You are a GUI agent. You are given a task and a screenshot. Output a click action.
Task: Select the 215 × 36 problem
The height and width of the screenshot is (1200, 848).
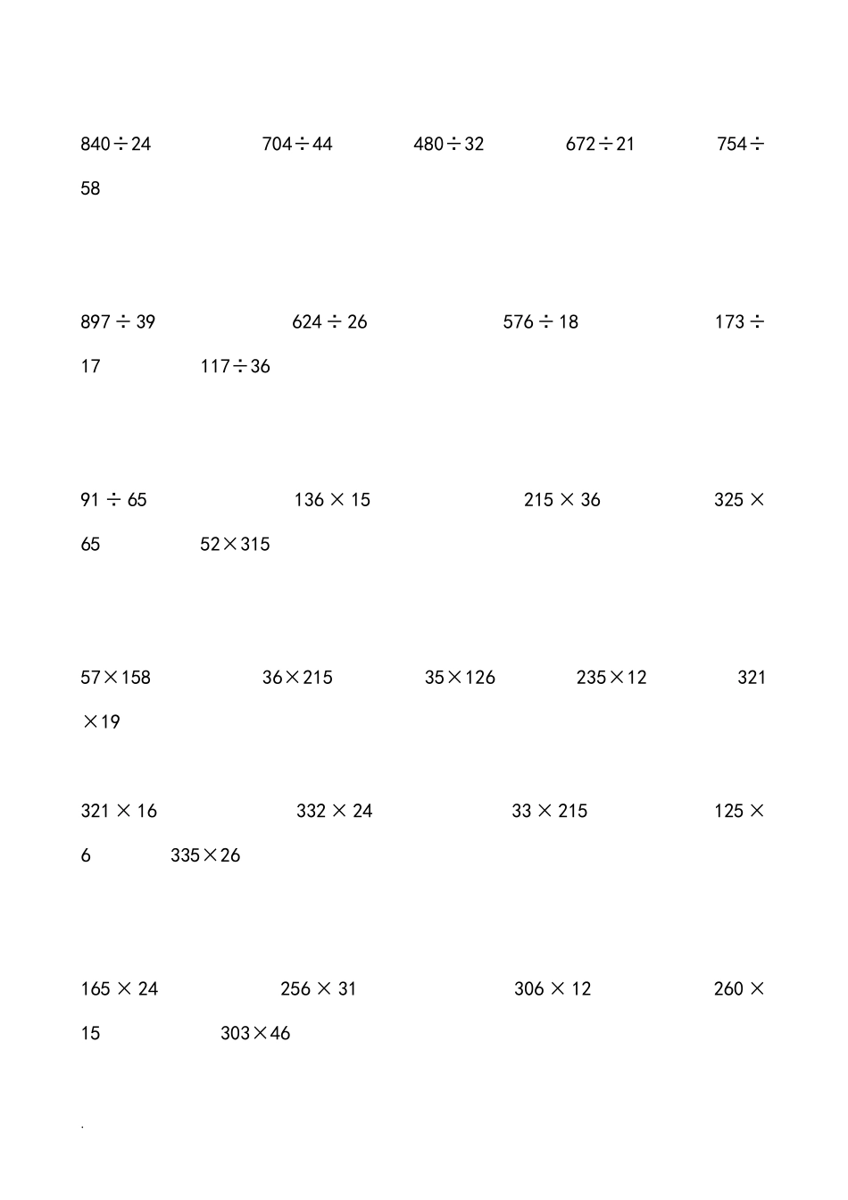(x=562, y=500)
